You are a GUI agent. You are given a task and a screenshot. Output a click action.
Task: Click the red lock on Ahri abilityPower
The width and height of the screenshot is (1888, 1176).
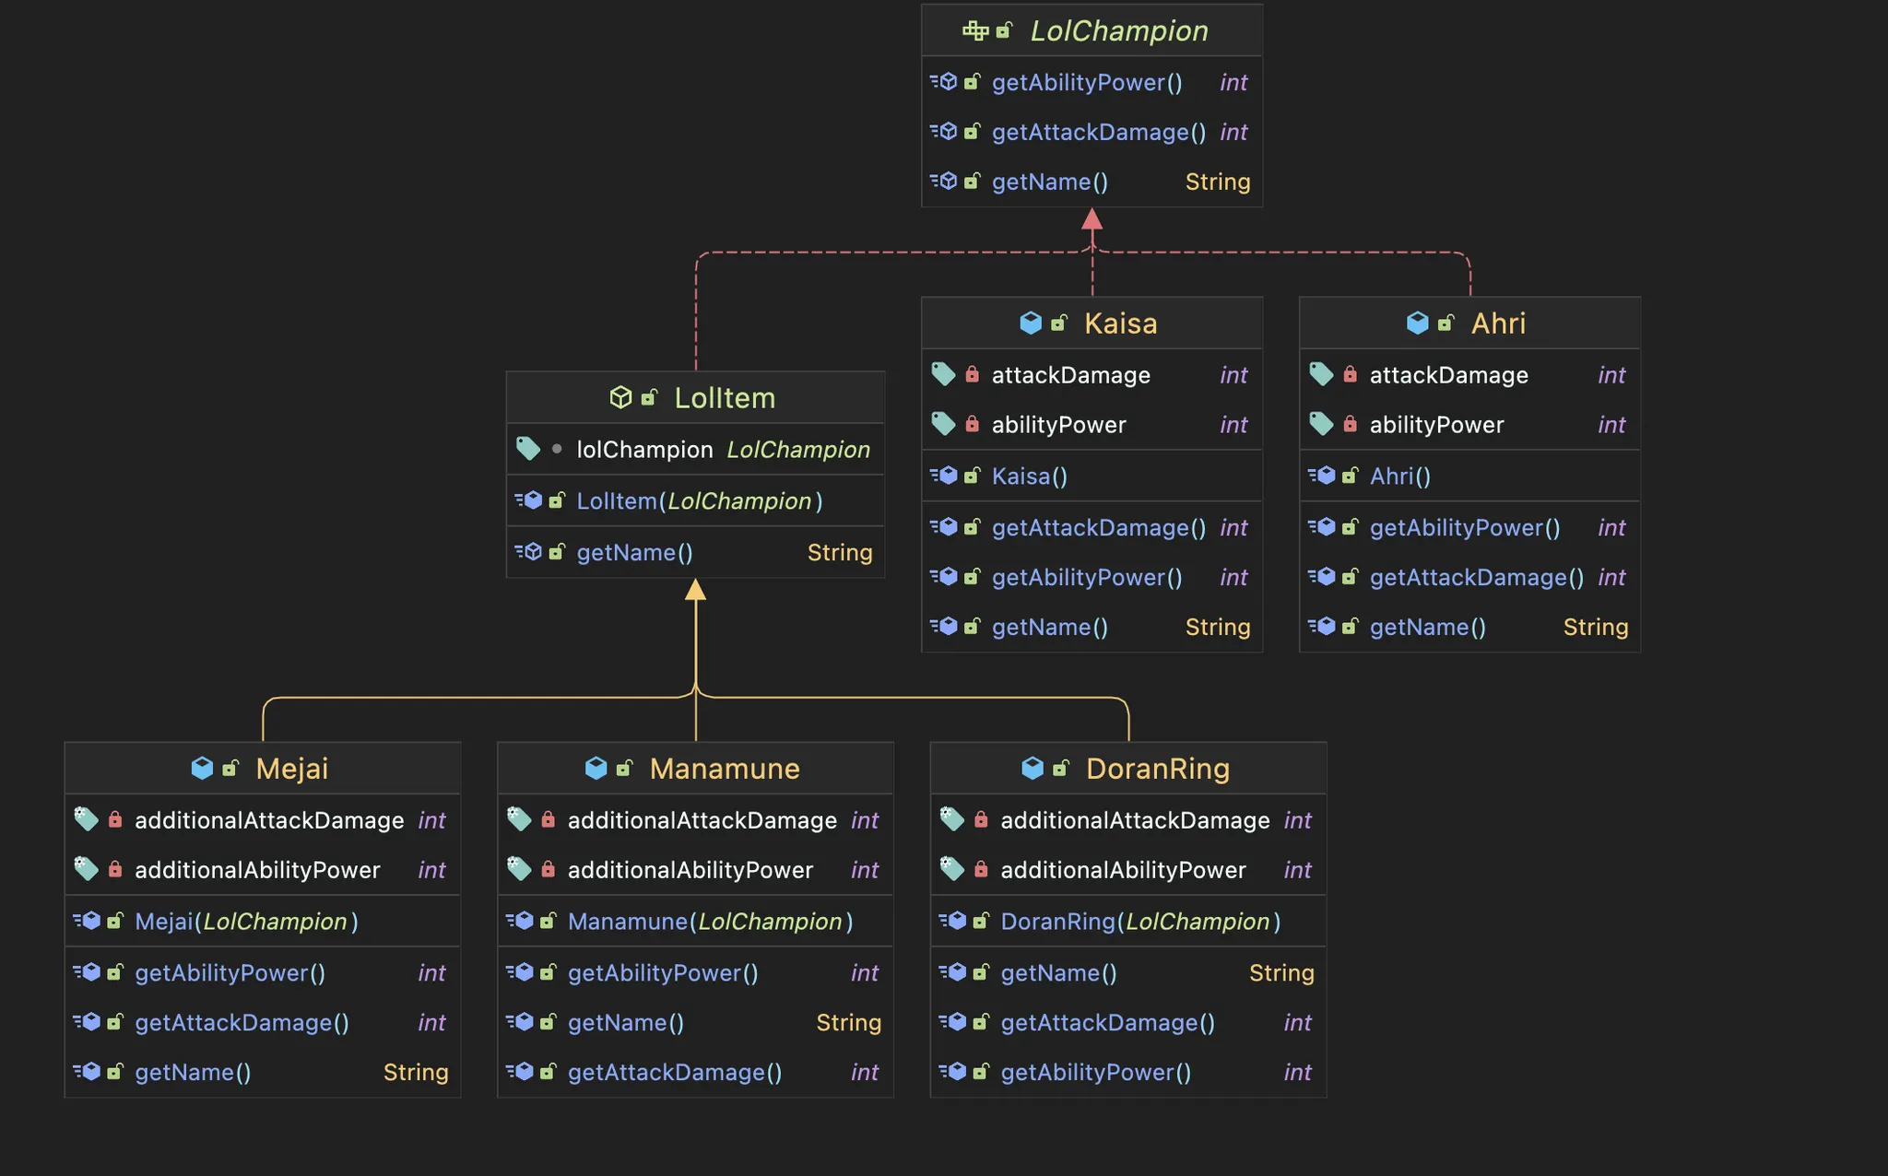1350,424
